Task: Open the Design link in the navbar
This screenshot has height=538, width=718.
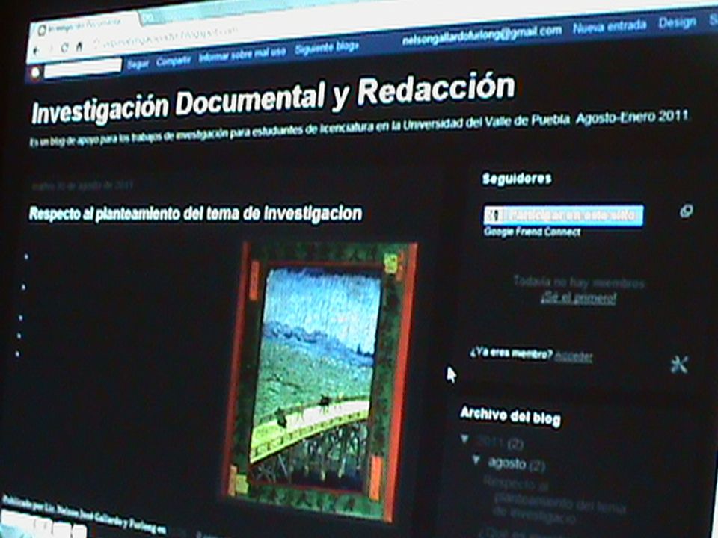Action: pos(678,22)
